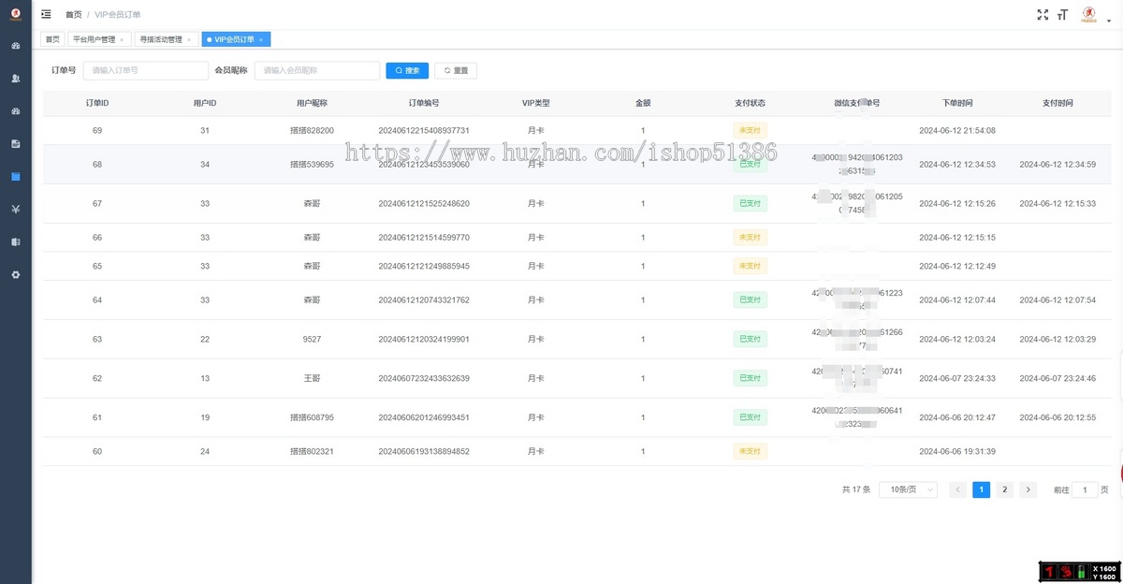Close the 寻搭活动管理 tab with its x
Viewport: 1123px width, 584px height.
pyautogui.click(x=188, y=39)
